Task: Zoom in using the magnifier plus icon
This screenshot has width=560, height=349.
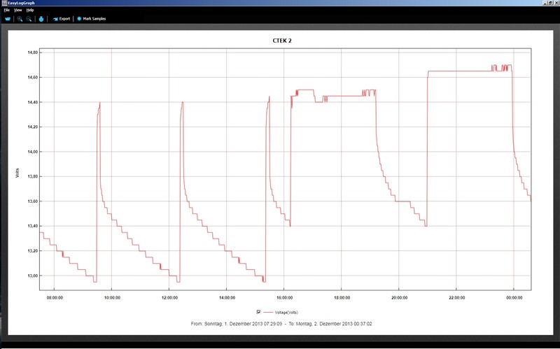Action: (20, 19)
